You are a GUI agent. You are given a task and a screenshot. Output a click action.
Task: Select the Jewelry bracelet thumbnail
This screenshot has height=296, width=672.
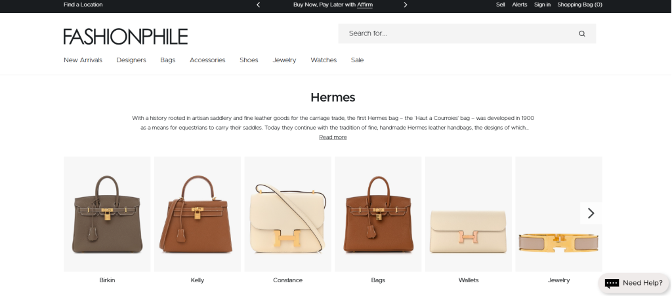tap(558, 214)
